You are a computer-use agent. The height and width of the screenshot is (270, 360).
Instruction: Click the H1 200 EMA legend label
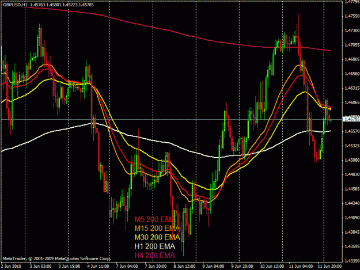click(155, 246)
